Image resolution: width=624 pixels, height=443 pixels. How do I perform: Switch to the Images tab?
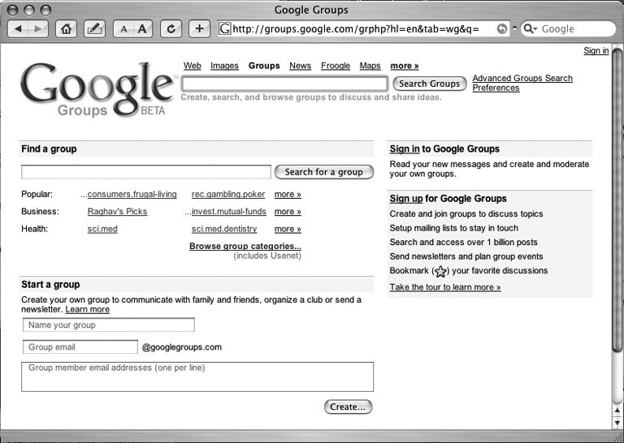coord(224,66)
